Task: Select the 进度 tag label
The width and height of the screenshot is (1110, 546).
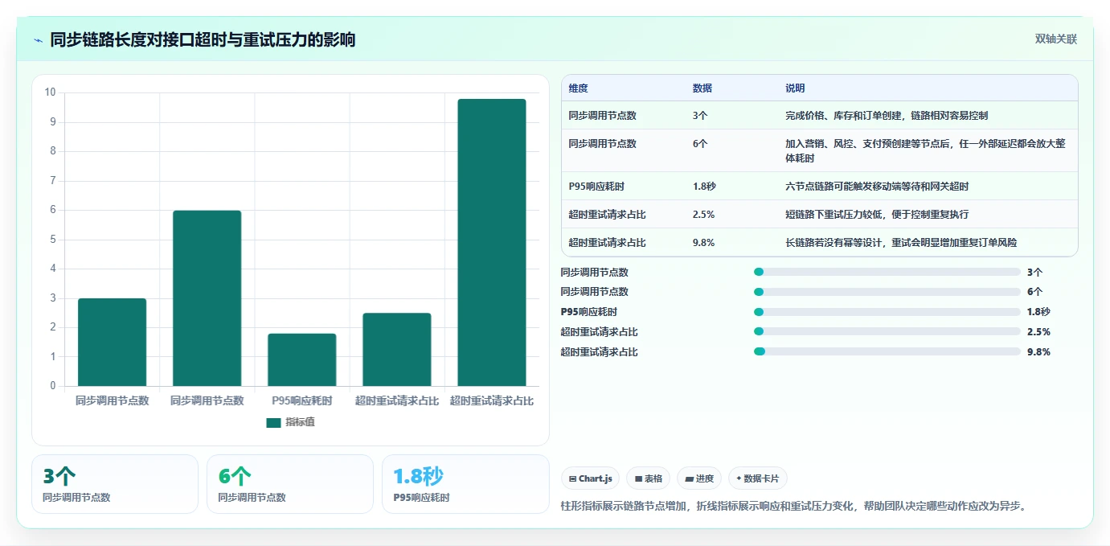Action: click(704, 478)
